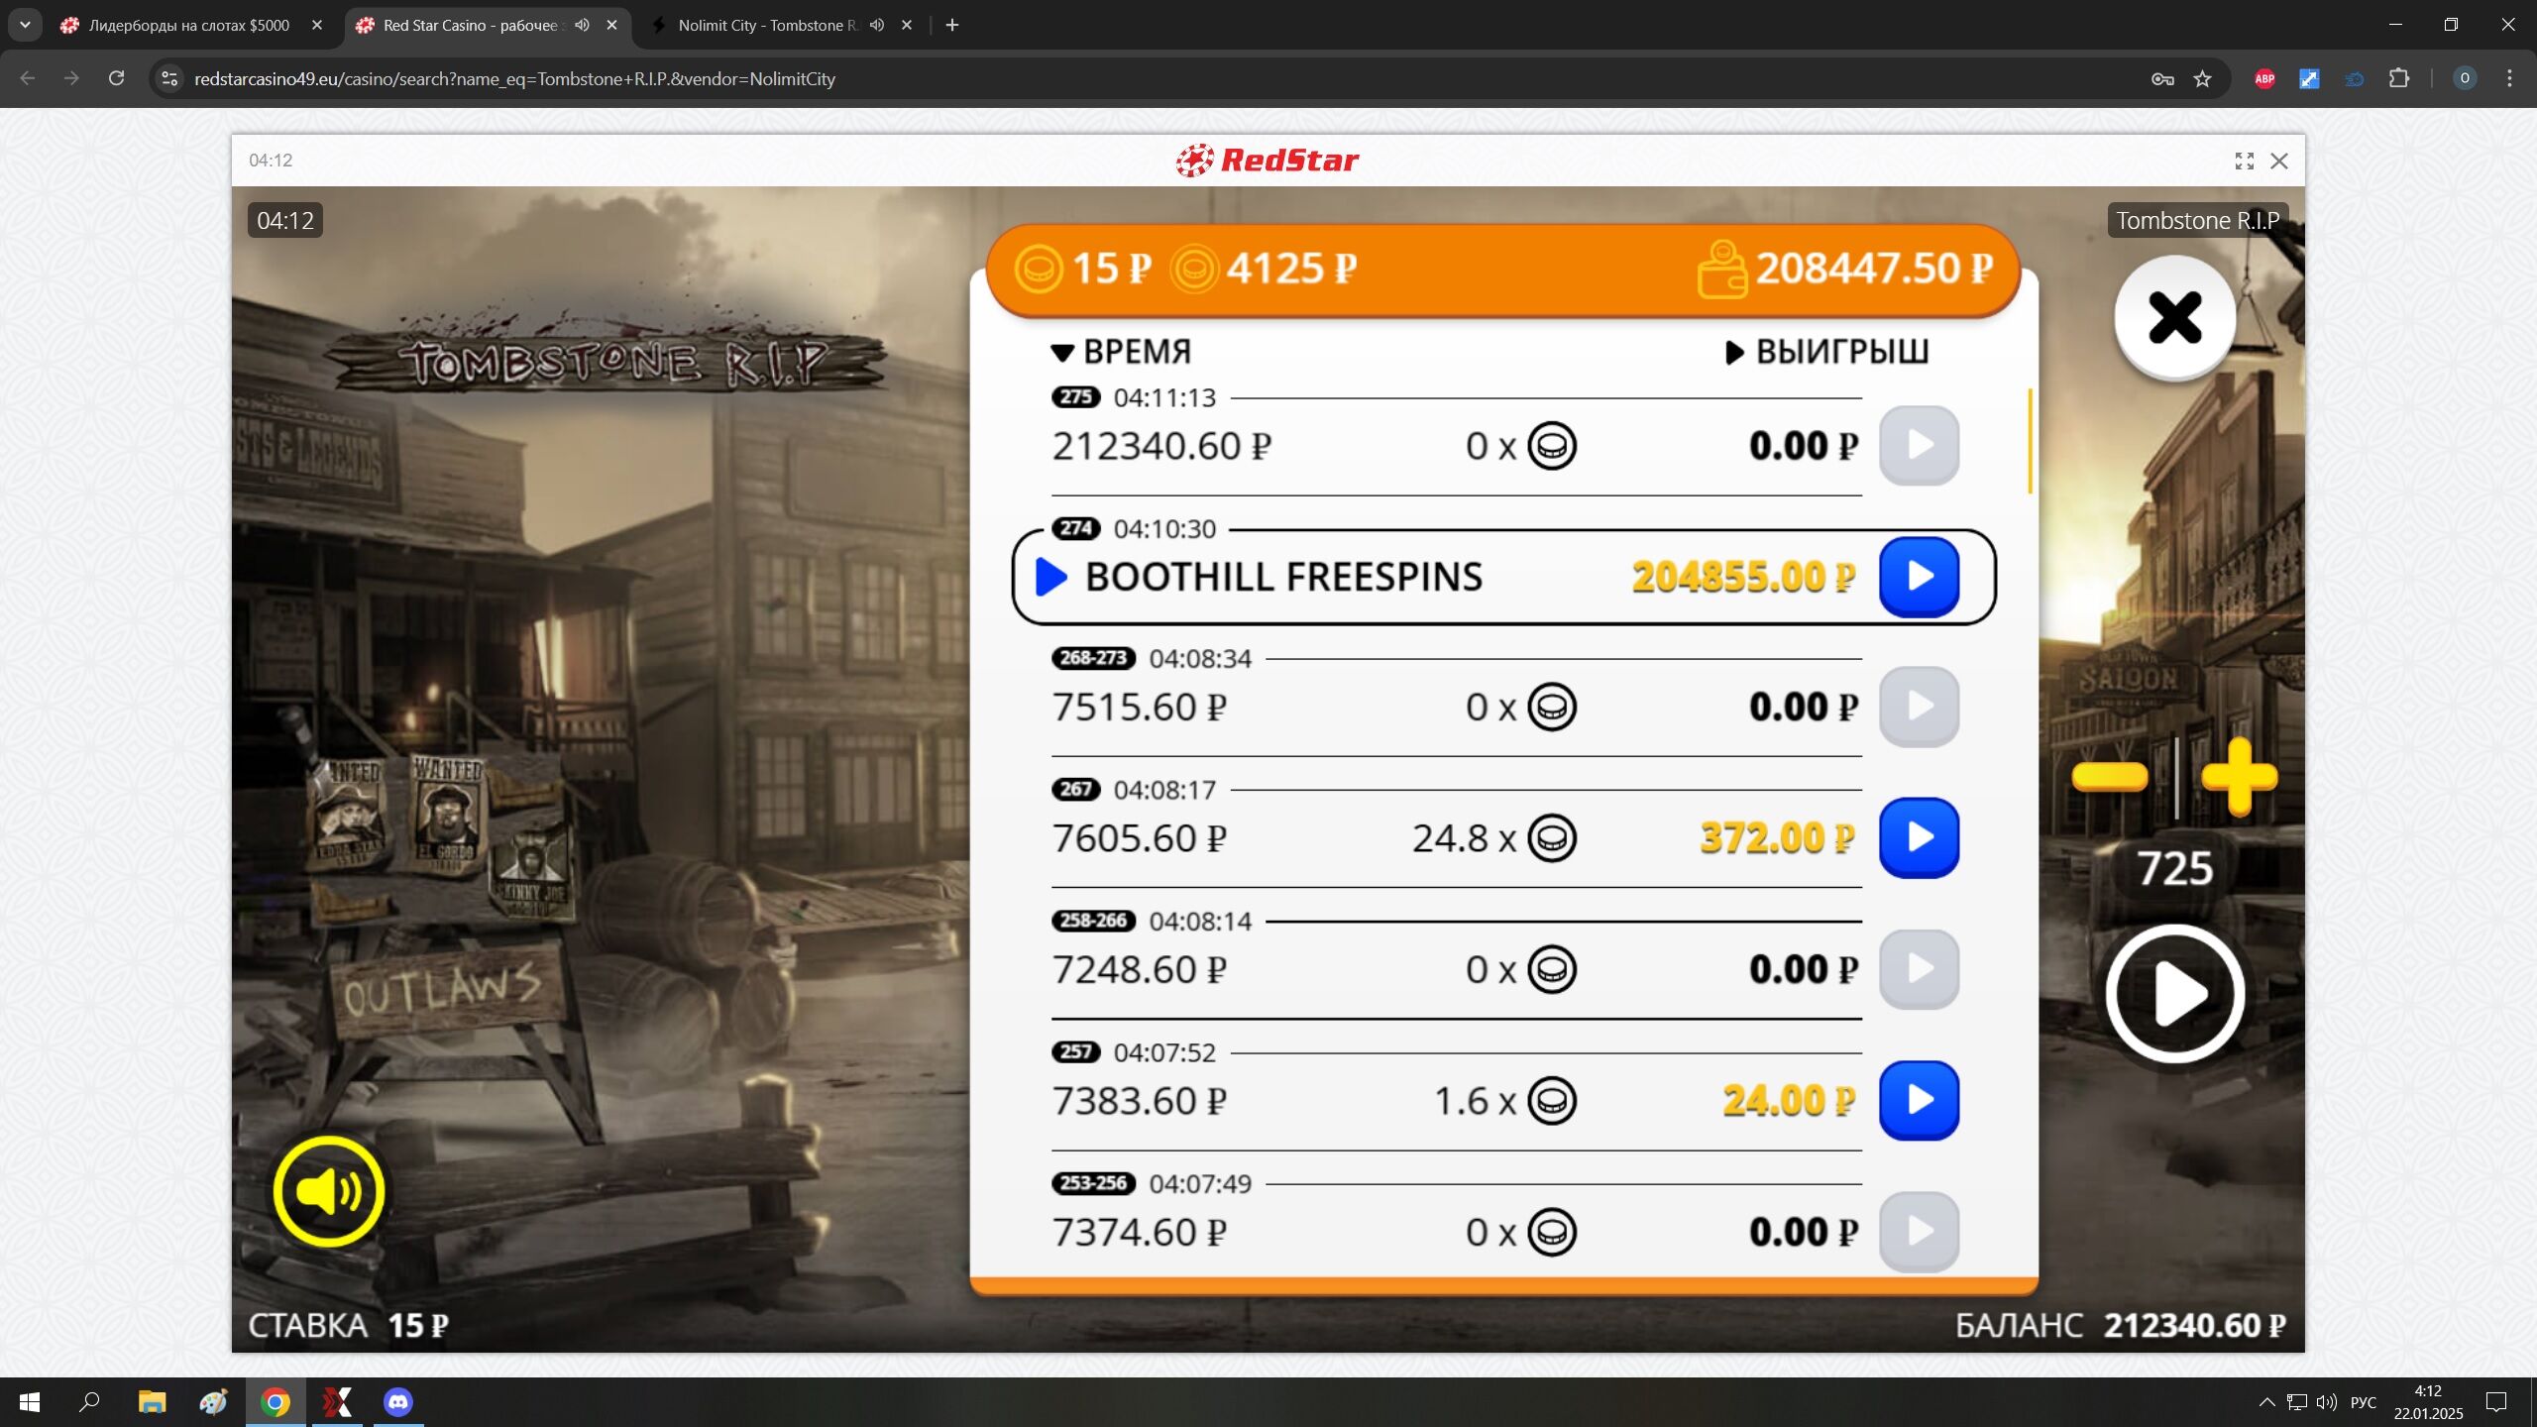Mute game sound with the yellow speaker icon
This screenshot has height=1427, width=2537.
[329, 1191]
